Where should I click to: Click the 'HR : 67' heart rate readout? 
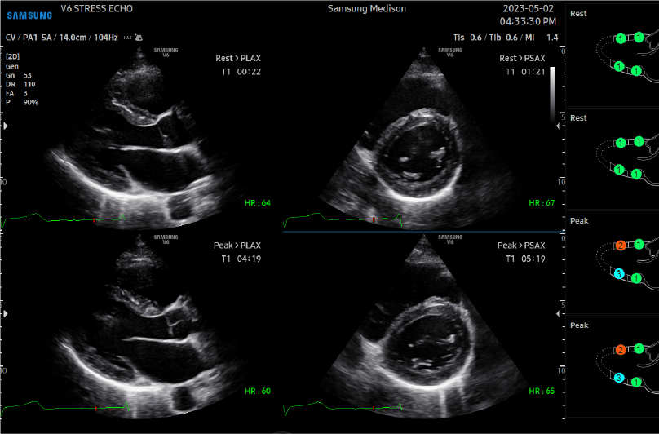pyautogui.click(x=542, y=202)
